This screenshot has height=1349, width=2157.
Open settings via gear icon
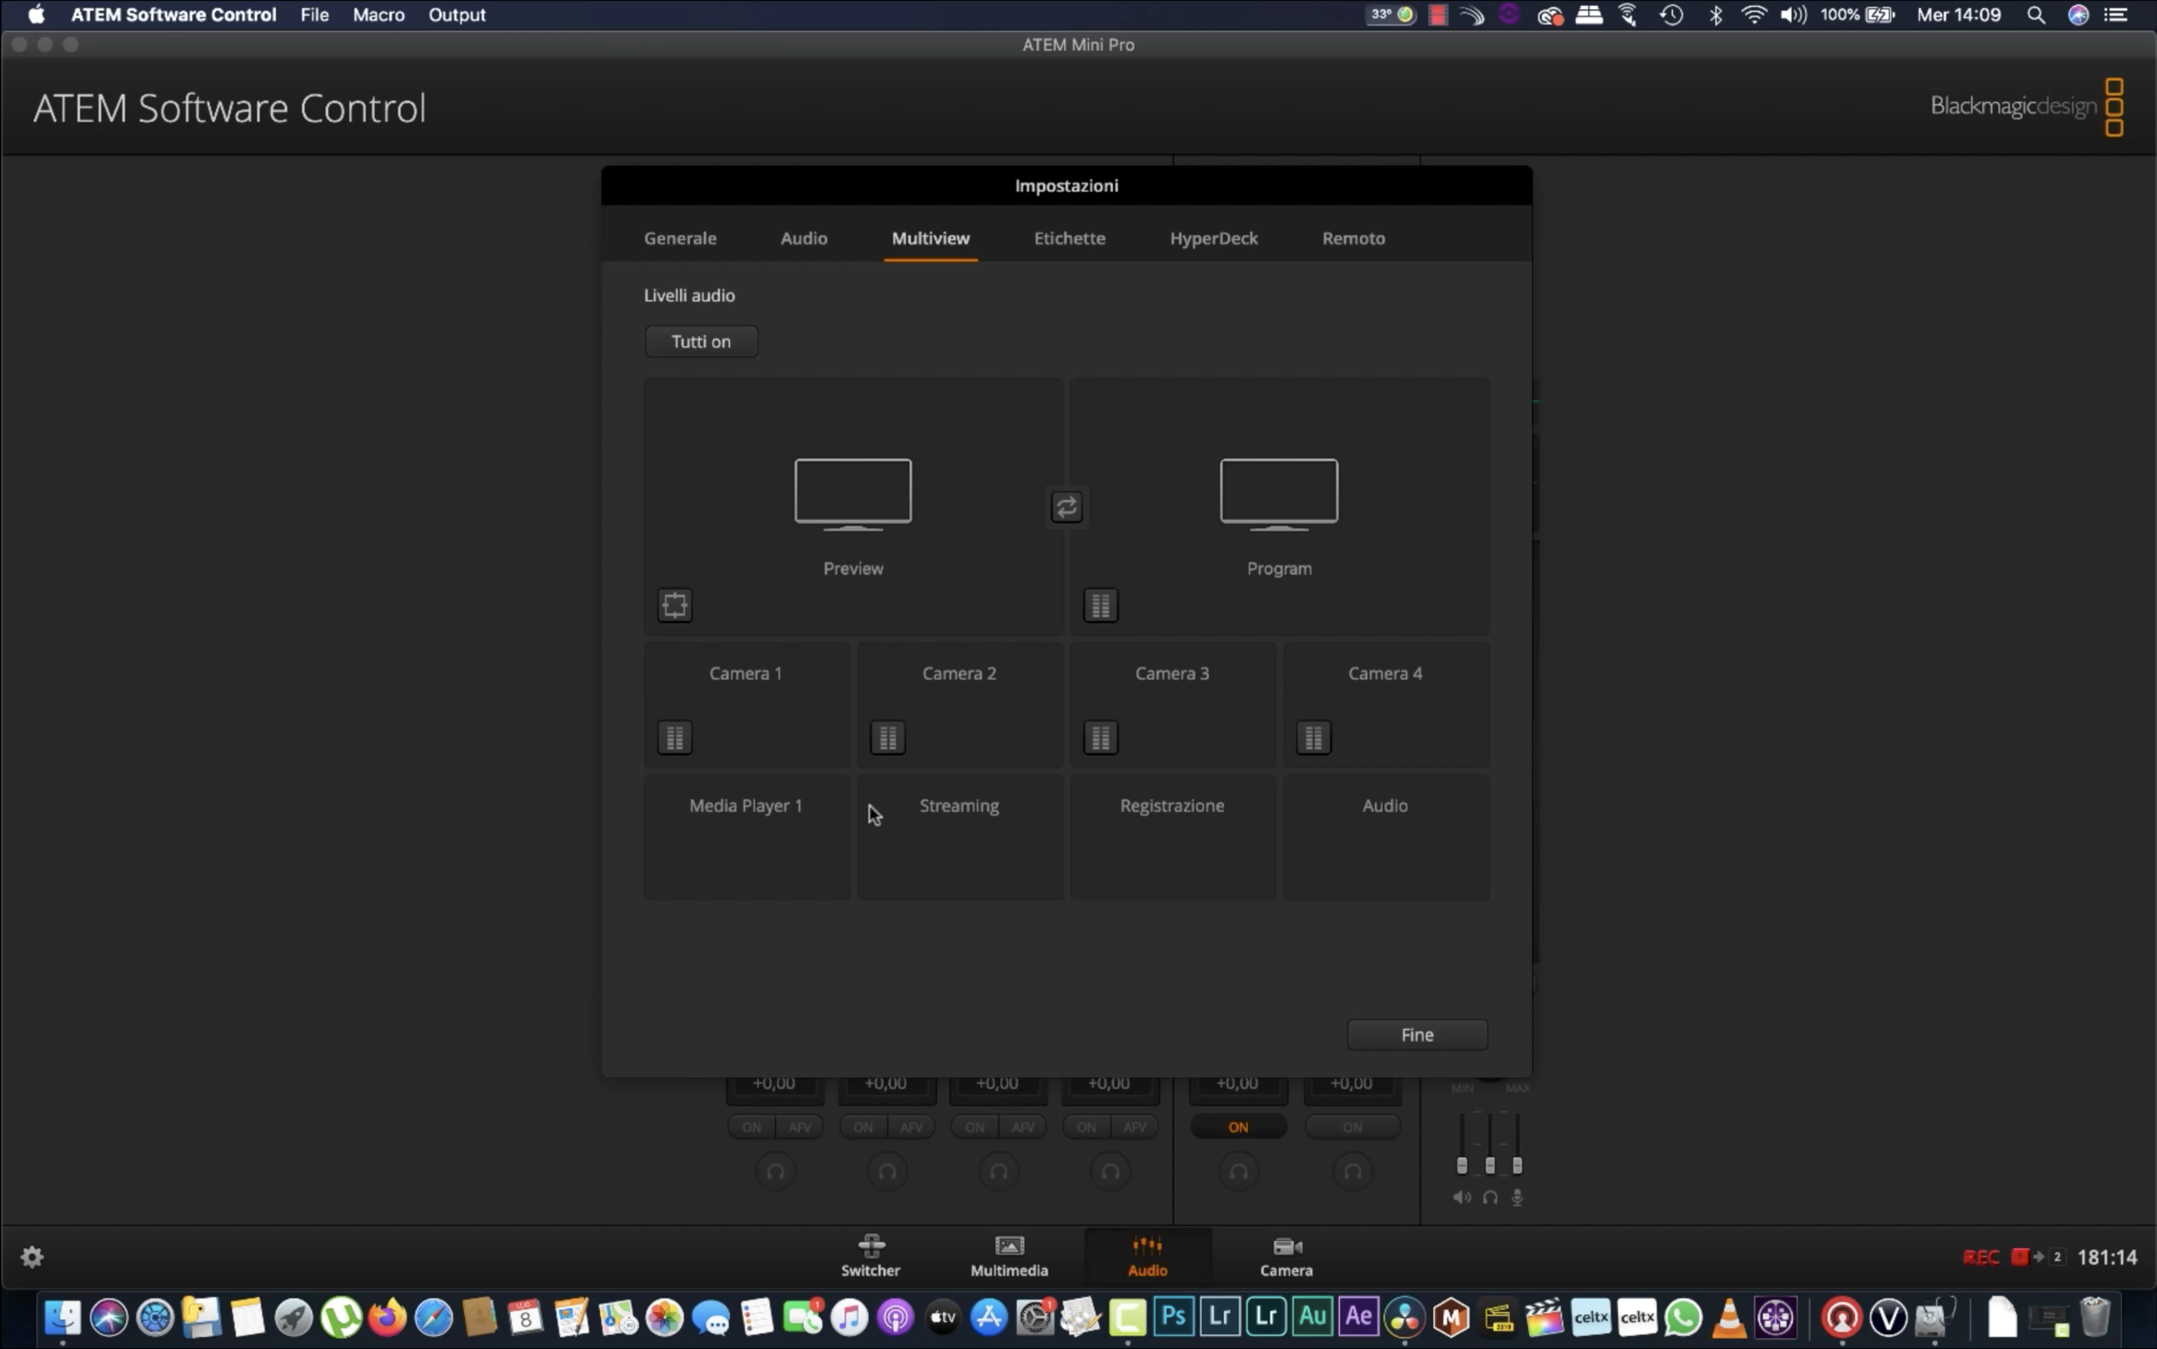pos(32,1256)
